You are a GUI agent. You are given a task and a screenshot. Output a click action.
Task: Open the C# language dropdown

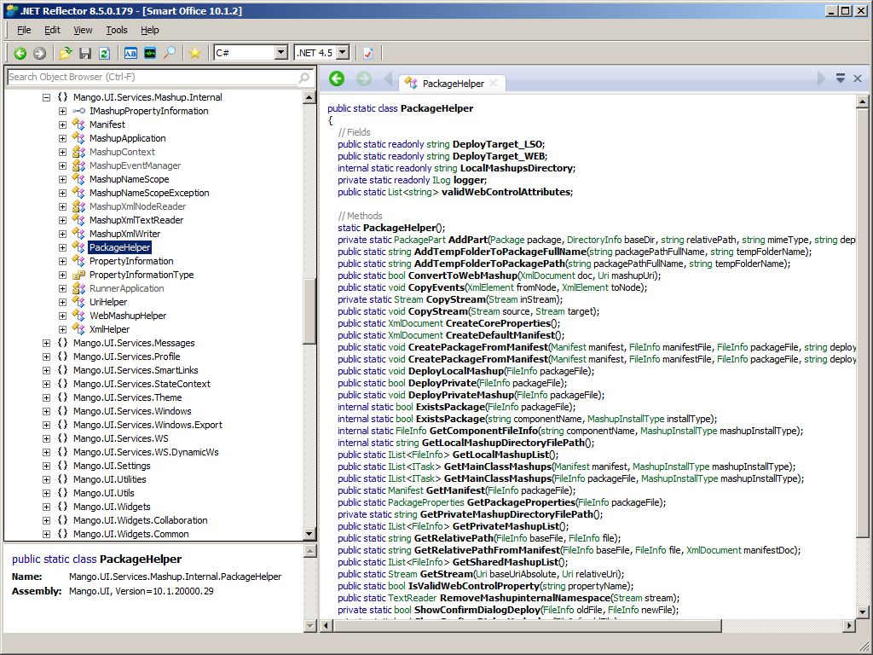pyautogui.click(x=281, y=53)
